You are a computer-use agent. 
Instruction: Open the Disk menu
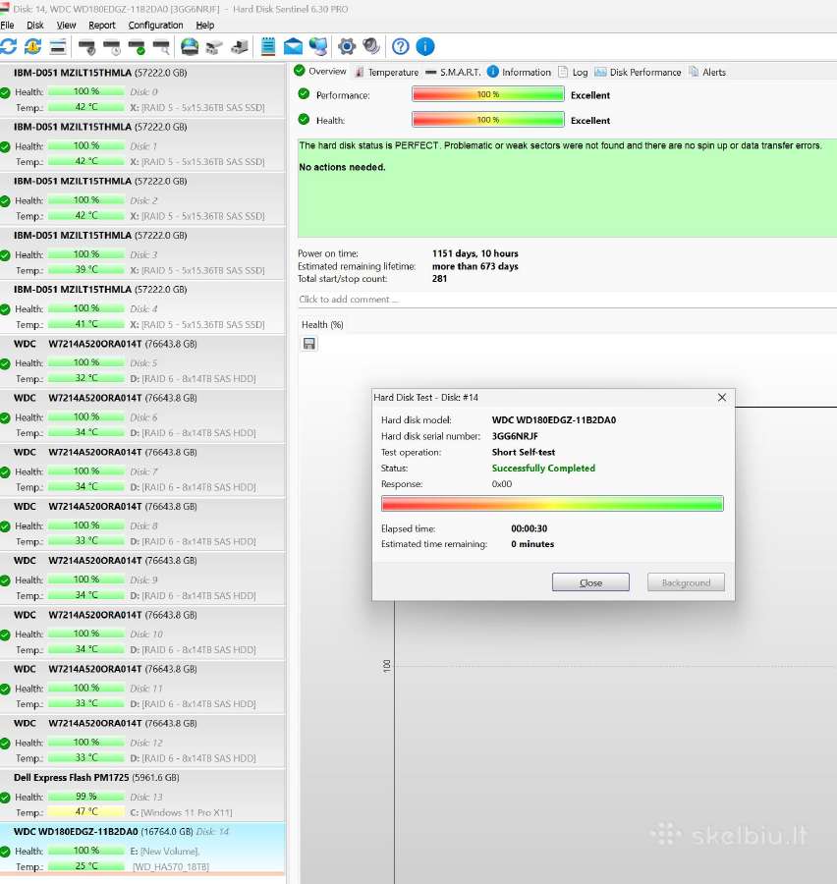(35, 26)
